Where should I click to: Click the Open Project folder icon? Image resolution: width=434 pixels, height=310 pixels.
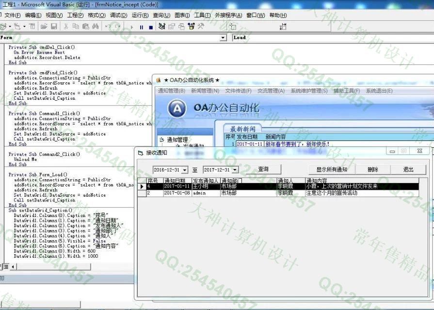pyautogui.click(x=44, y=27)
